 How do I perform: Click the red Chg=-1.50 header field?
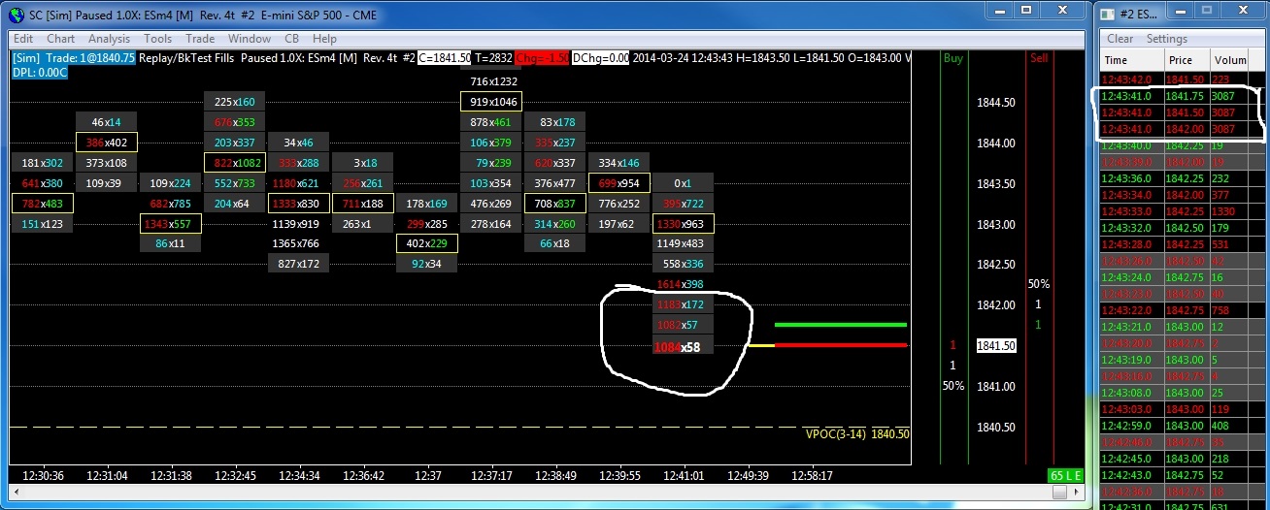tap(542, 58)
